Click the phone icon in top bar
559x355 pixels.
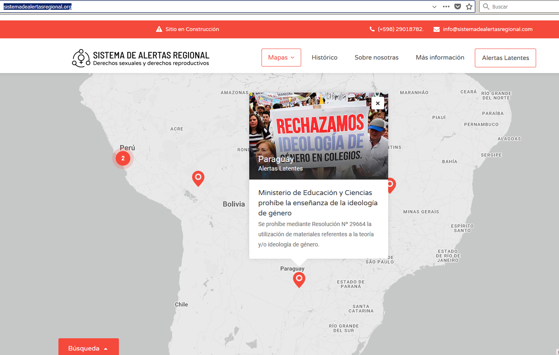(x=372, y=29)
